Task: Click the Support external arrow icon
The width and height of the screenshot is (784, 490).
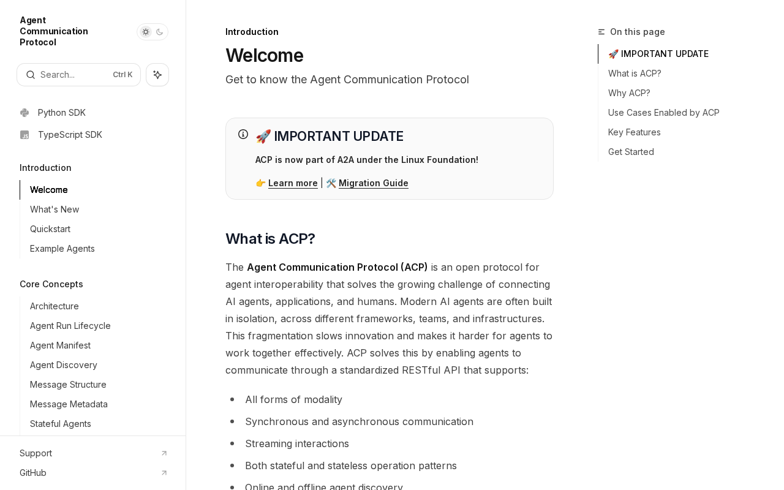Action: pyautogui.click(x=164, y=453)
